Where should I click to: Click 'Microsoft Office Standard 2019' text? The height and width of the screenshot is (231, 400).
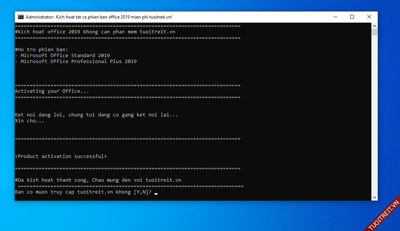pyautogui.click(x=65, y=56)
